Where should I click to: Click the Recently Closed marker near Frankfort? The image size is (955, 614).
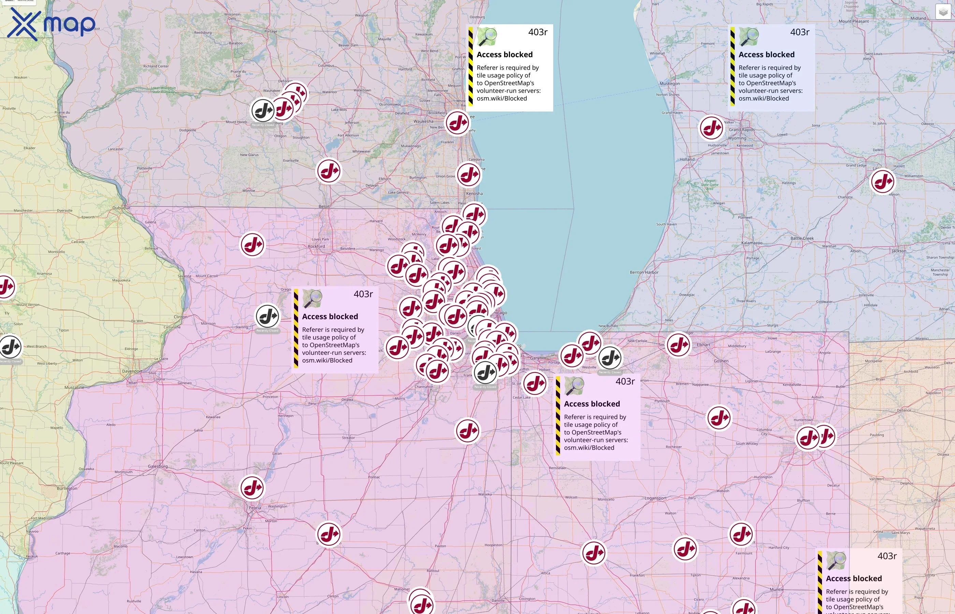click(x=485, y=373)
